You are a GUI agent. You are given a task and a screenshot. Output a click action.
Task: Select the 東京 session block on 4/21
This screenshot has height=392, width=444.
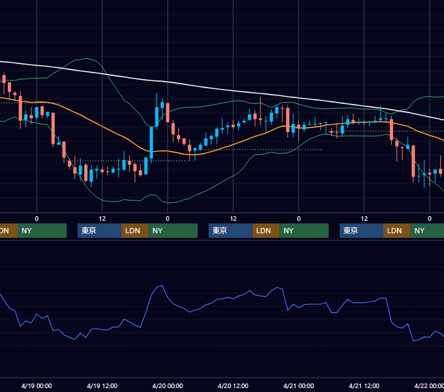point(362,231)
